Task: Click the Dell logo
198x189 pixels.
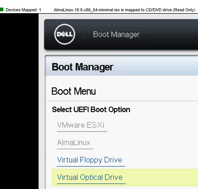Action: 64,34
